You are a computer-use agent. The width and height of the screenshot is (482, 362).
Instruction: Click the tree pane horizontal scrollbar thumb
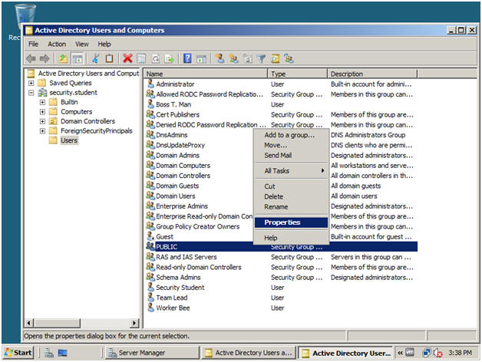pos(57,323)
